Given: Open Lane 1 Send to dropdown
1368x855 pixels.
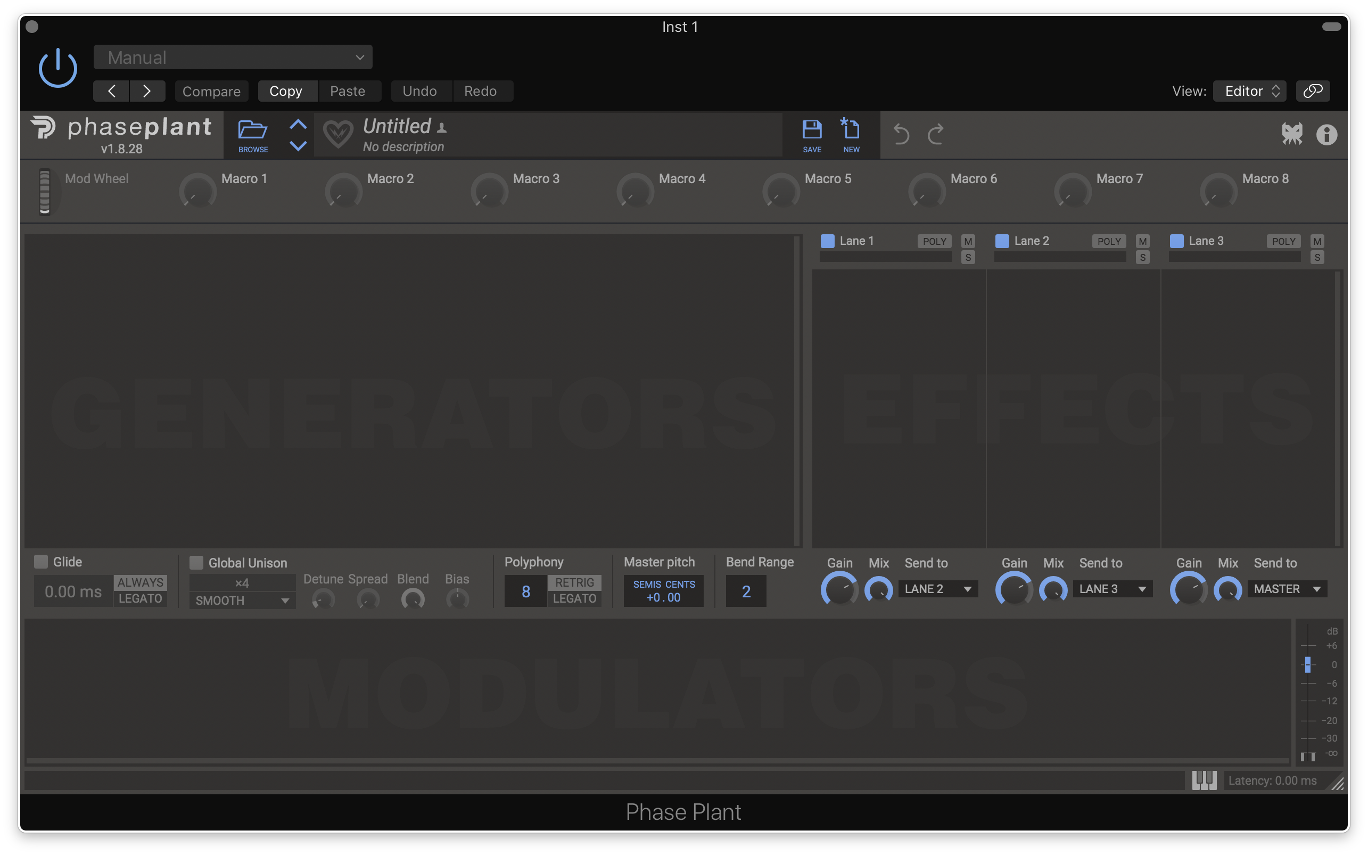Looking at the screenshot, I should [x=938, y=589].
